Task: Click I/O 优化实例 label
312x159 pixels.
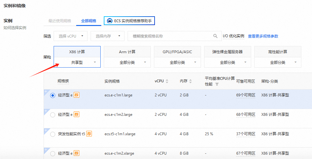Action: click(233, 36)
